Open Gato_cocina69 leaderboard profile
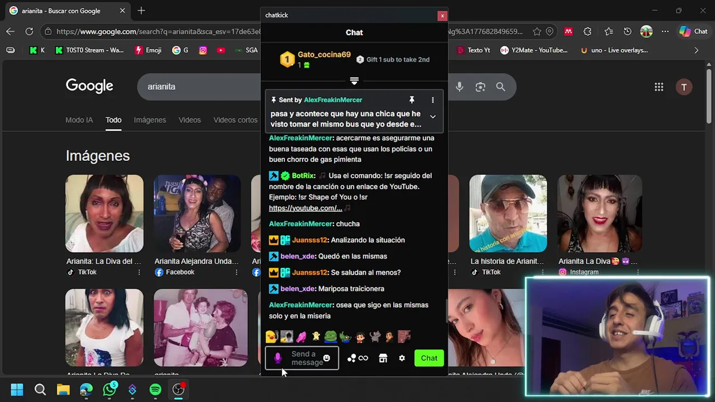The width and height of the screenshot is (715, 402). [x=324, y=55]
